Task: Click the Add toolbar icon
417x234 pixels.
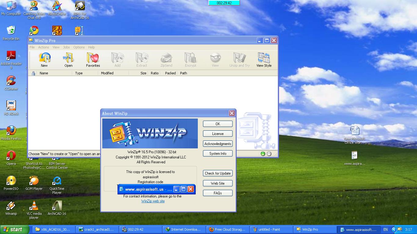Action: [117, 60]
